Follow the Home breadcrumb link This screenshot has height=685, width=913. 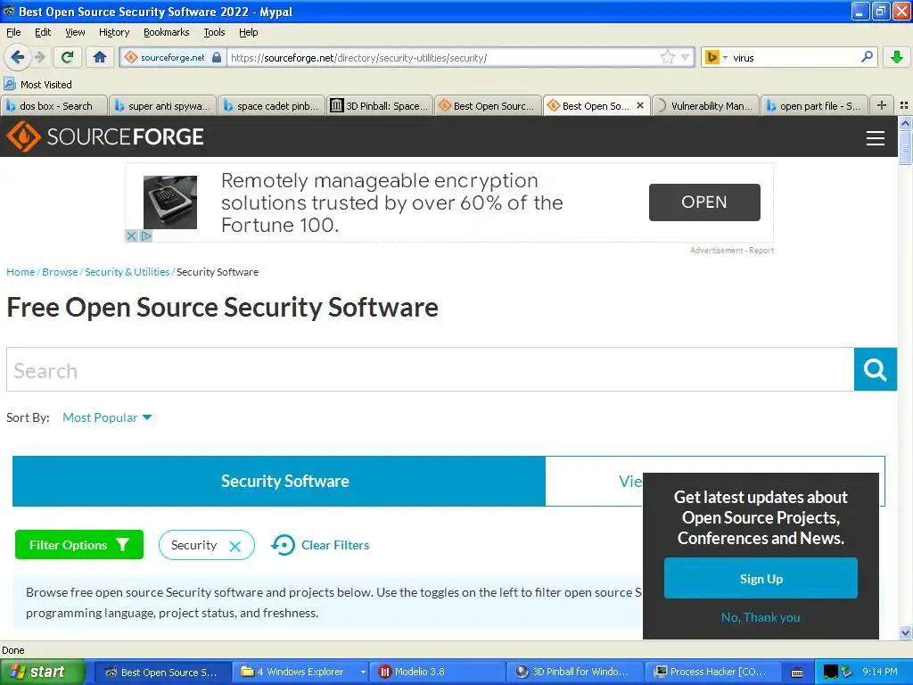tap(21, 272)
